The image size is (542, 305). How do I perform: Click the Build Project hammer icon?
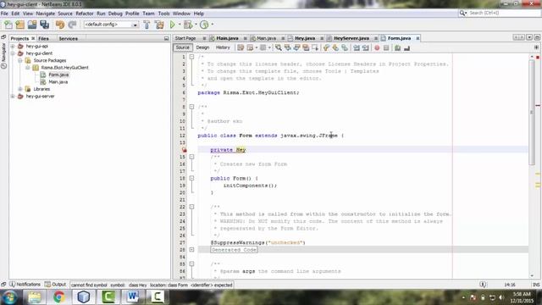click(x=147, y=25)
